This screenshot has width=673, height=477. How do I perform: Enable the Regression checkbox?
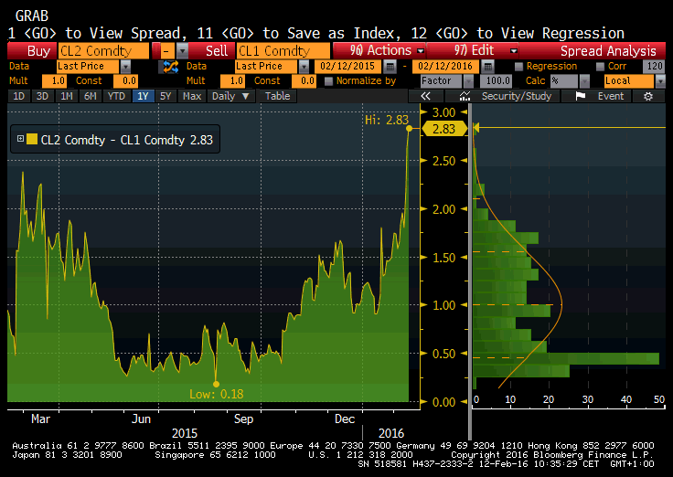518,67
